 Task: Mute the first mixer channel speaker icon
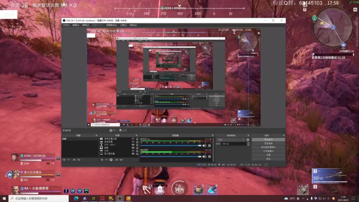(205, 145)
